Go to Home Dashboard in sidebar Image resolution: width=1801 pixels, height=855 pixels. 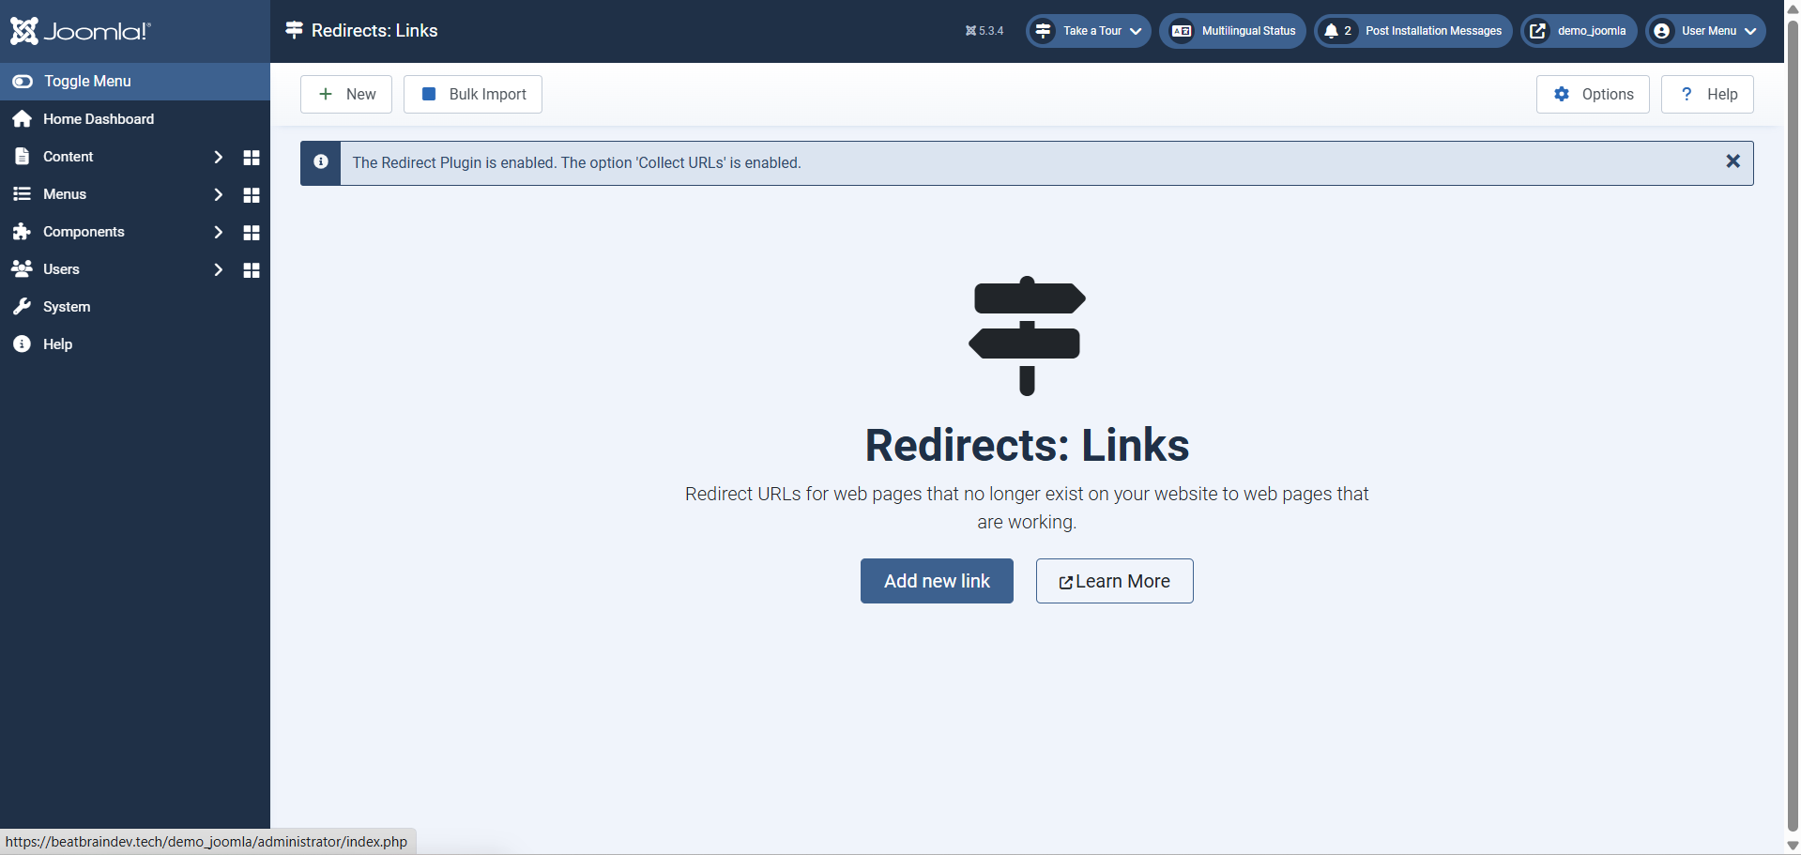pos(98,119)
